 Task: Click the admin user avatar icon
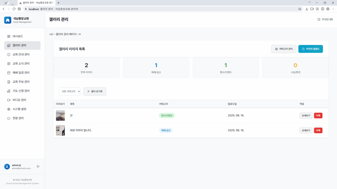coord(7,167)
